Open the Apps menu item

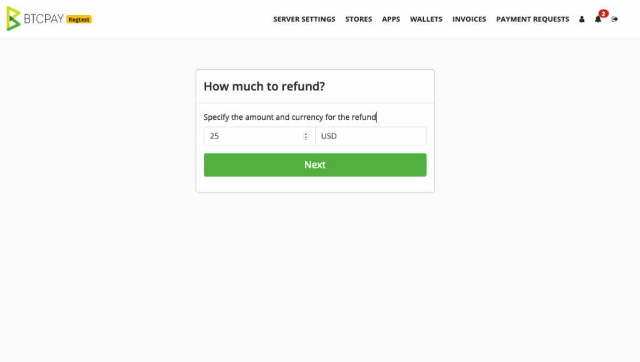(x=391, y=19)
